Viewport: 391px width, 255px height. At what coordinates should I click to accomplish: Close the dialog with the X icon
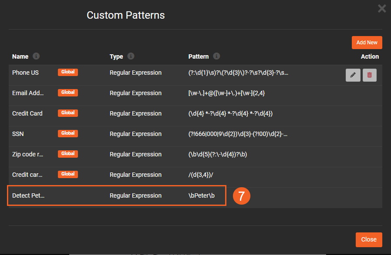pyautogui.click(x=382, y=8)
